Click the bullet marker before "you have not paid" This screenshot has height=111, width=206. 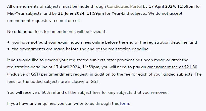(x=8, y=42)
